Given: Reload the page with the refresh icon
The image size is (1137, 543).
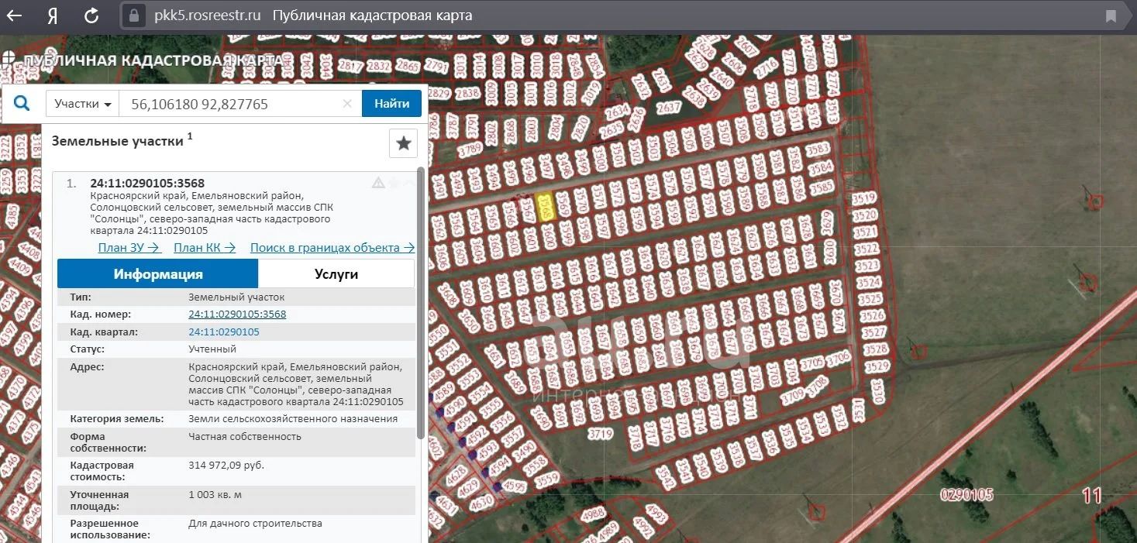Looking at the screenshot, I should [91, 15].
